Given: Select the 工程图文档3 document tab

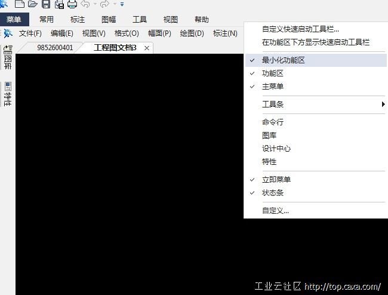Looking at the screenshot, I should [115, 48].
